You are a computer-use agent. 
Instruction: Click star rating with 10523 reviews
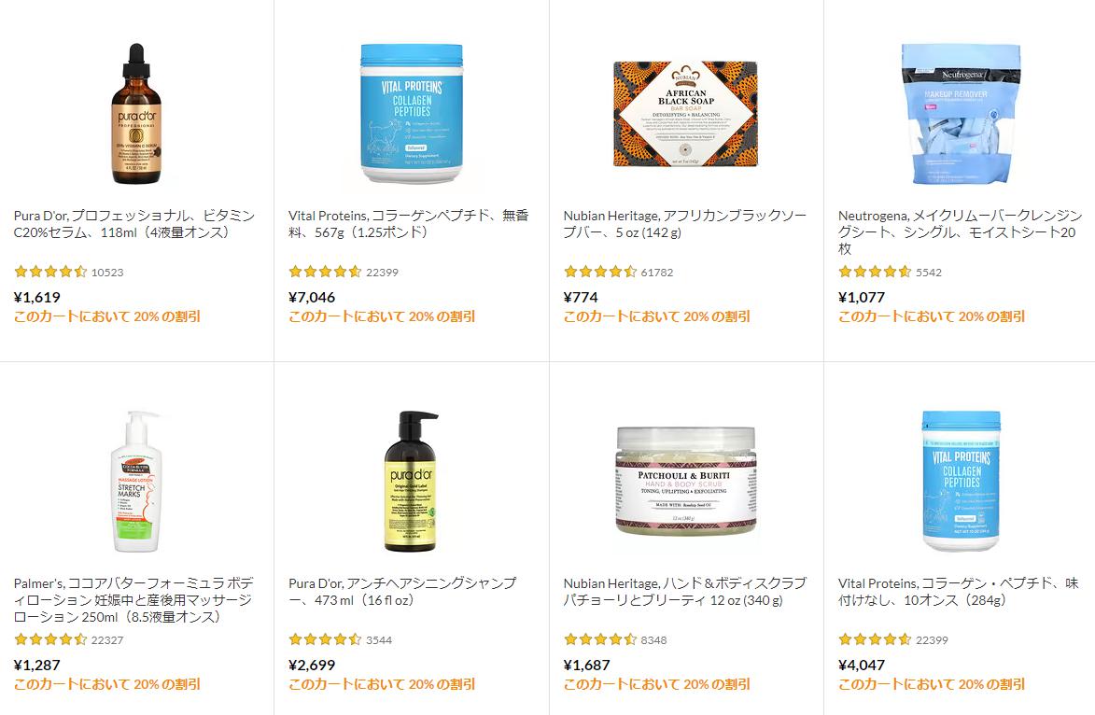click(50, 272)
